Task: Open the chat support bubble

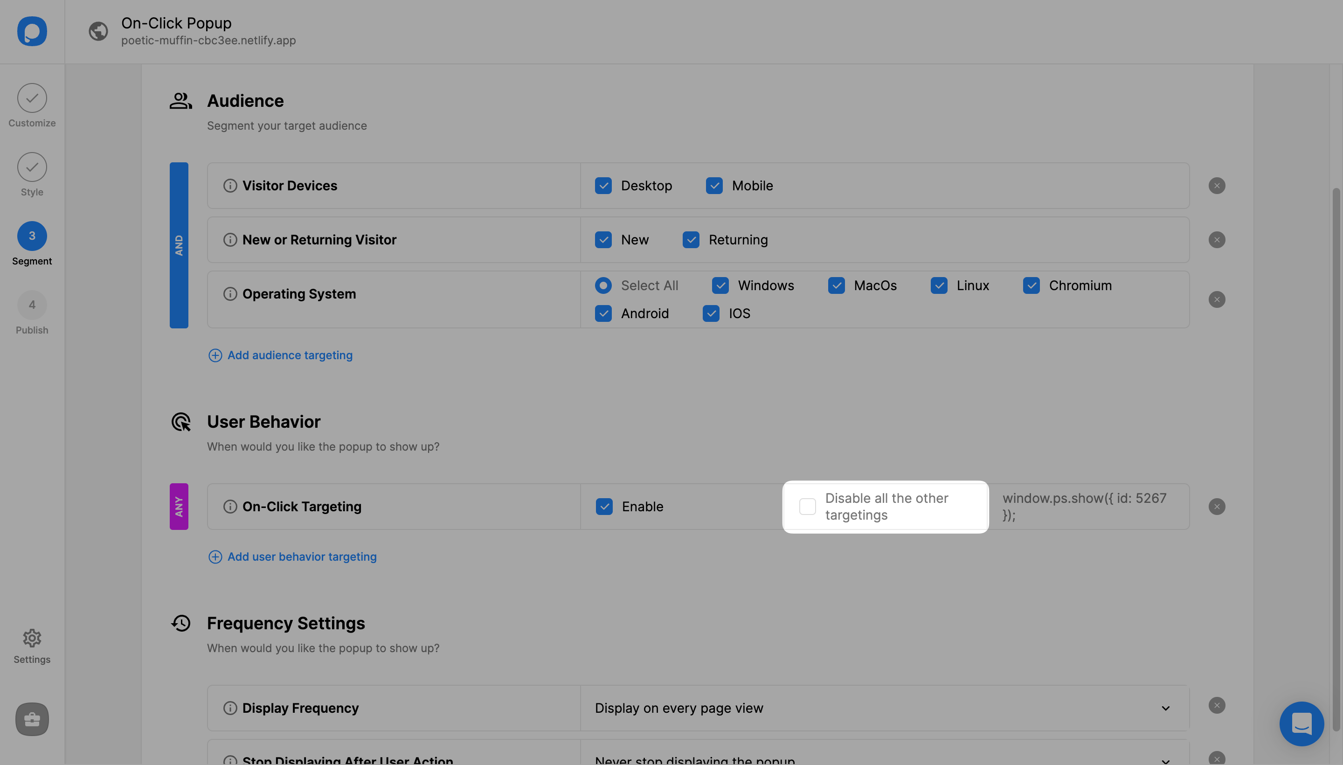Action: click(x=1301, y=723)
